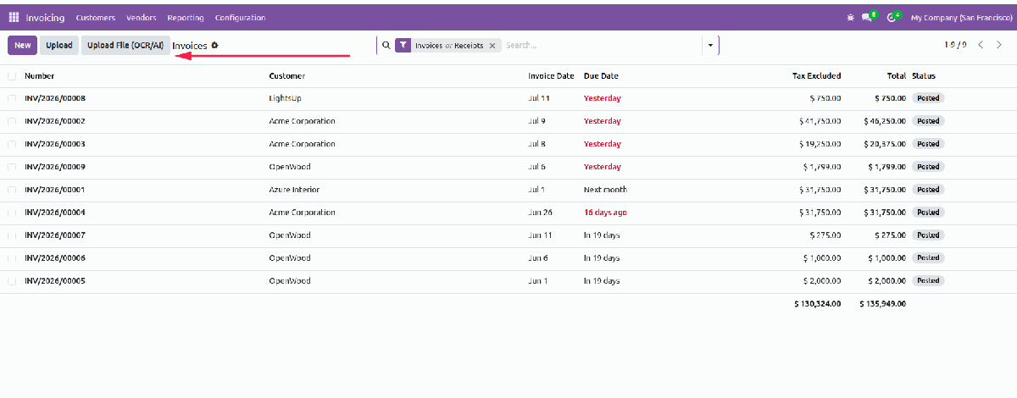This screenshot has height=398, width=1017.
Task: Toggle the select-all header checkbox
Action: click(12, 76)
